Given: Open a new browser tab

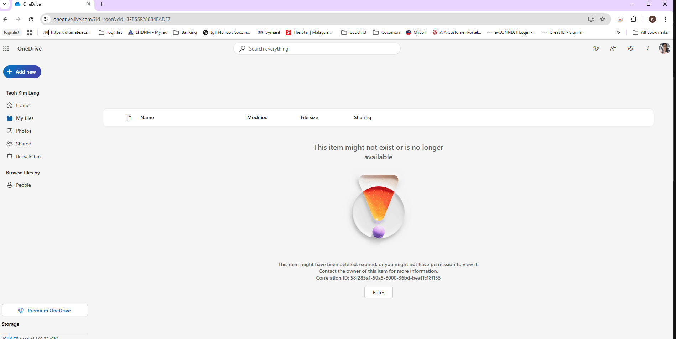Looking at the screenshot, I should pyautogui.click(x=102, y=4).
